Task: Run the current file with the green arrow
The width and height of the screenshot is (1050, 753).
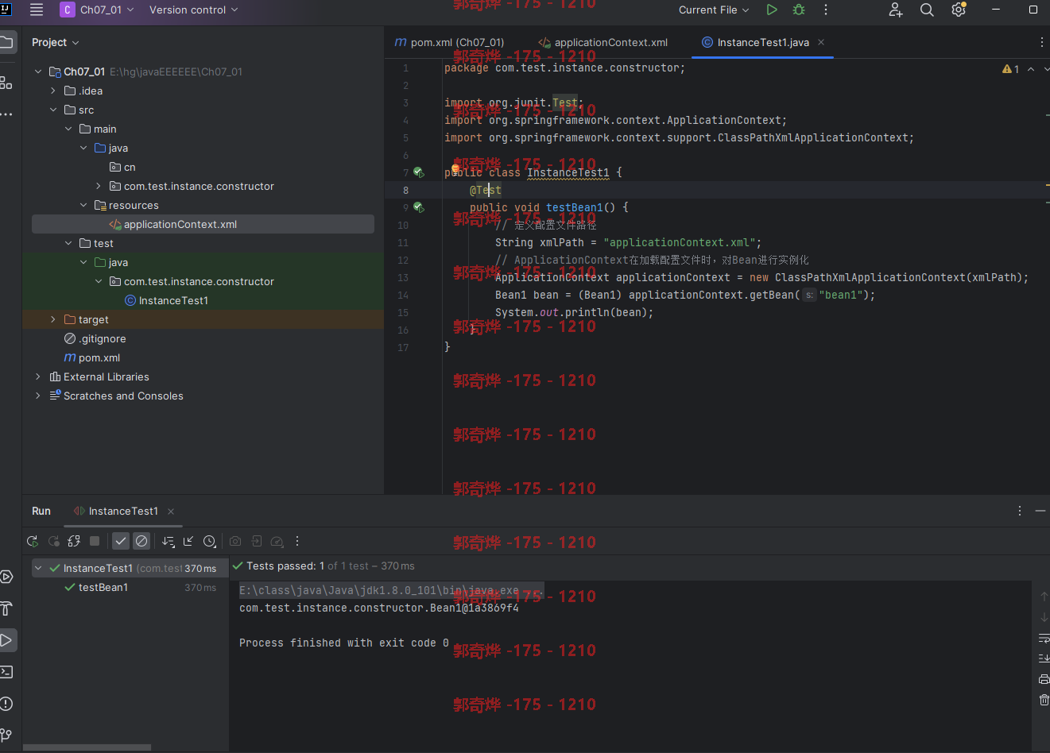Action: point(772,10)
